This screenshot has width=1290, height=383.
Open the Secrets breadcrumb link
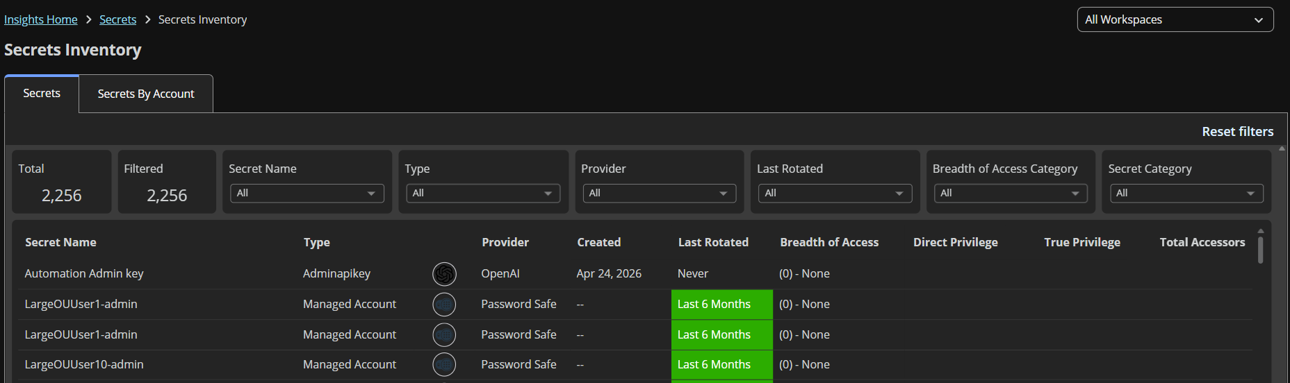[117, 19]
